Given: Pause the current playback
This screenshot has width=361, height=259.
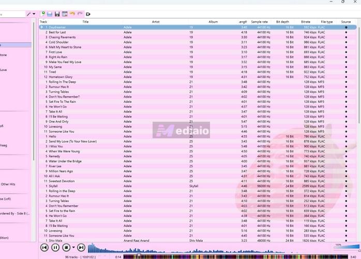Looking at the screenshot, I should [55, 248].
